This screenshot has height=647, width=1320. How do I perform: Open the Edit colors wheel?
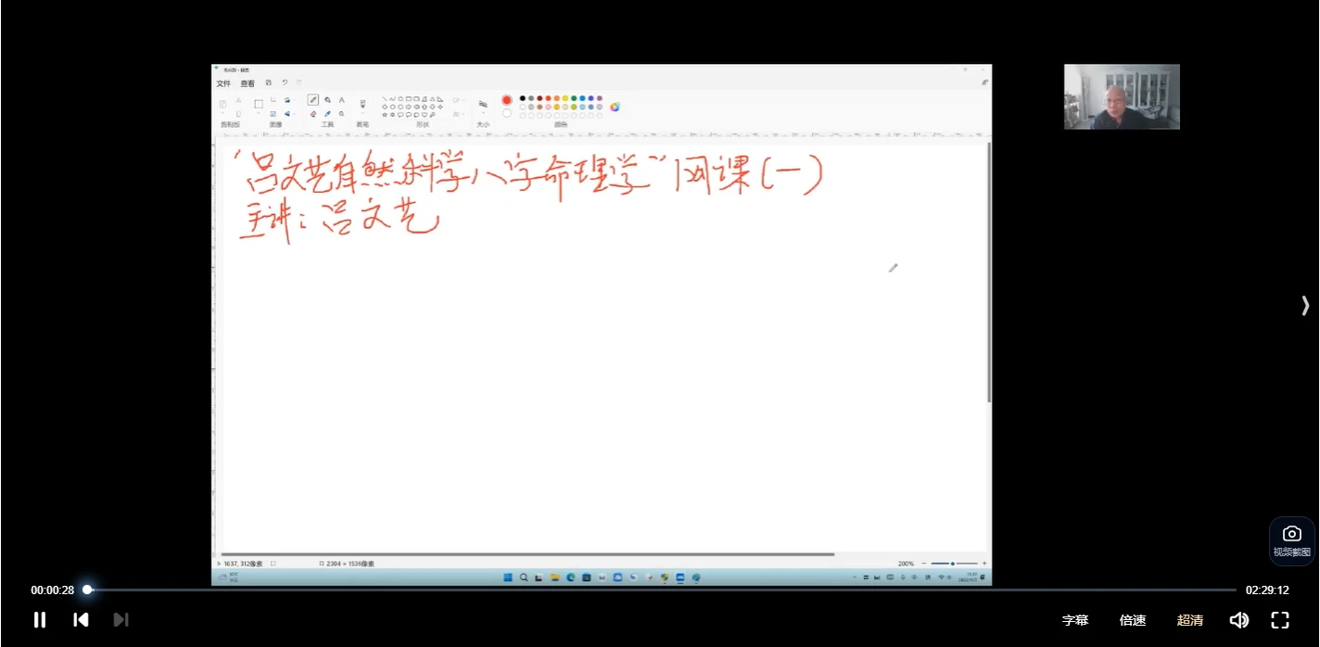point(615,107)
